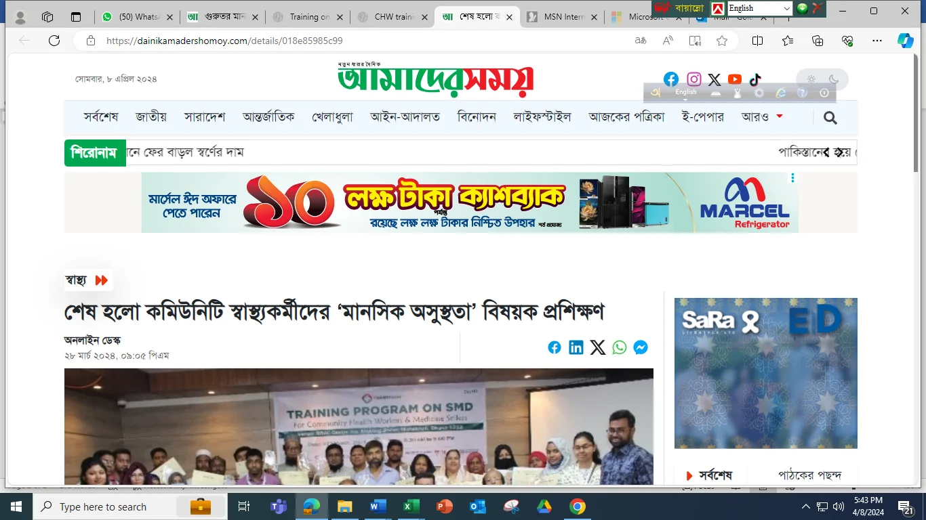
Task: Open the site's Instagram icon in header
Action: (x=694, y=79)
